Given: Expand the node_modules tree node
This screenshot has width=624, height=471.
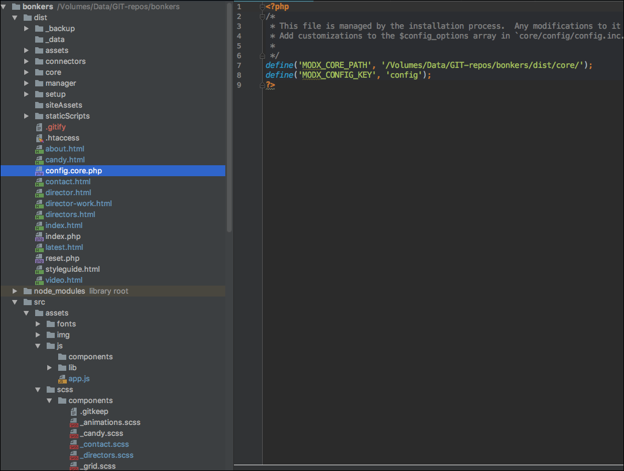Looking at the screenshot, I should pyautogui.click(x=14, y=291).
